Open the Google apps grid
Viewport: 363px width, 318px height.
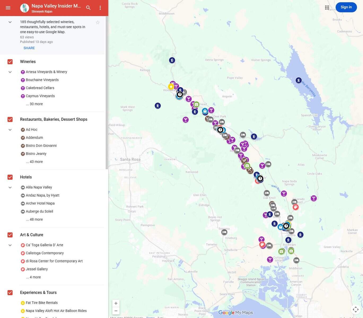coord(327,7)
